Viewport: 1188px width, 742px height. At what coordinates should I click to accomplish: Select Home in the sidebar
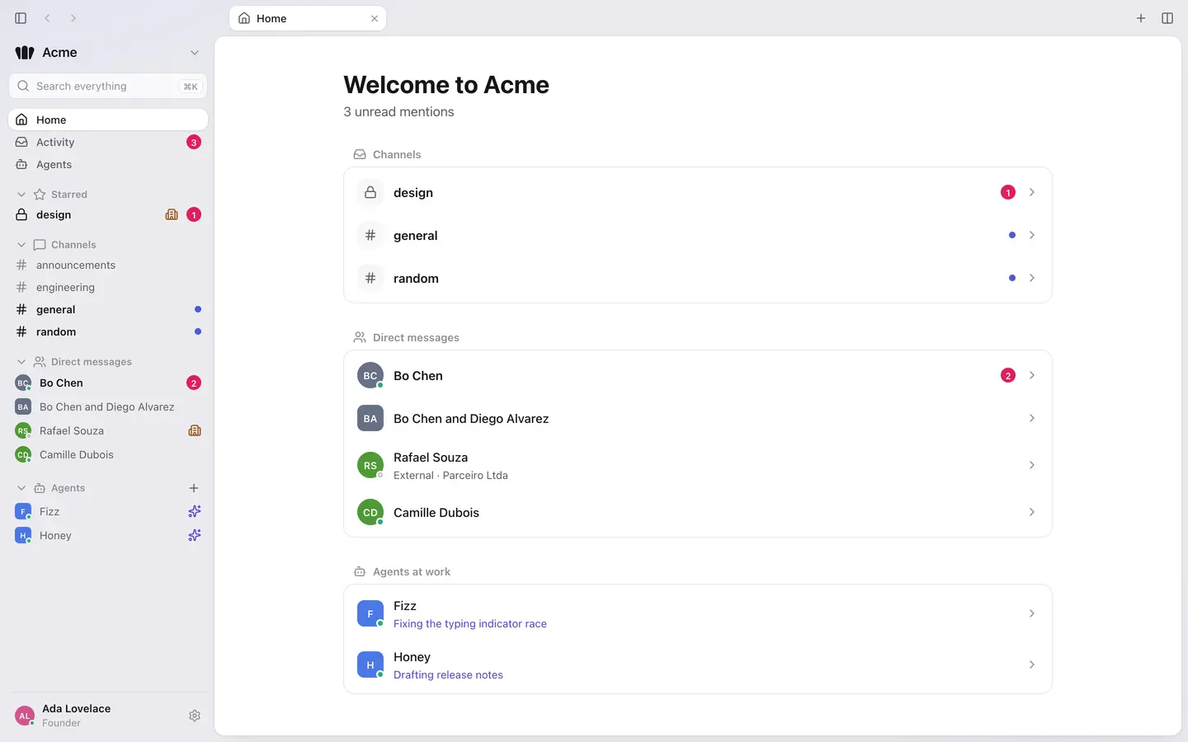pyautogui.click(x=108, y=120)
